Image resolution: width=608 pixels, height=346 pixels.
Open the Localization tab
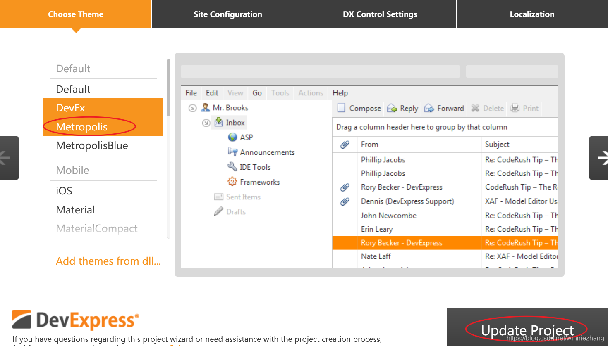tap(532, 14)
